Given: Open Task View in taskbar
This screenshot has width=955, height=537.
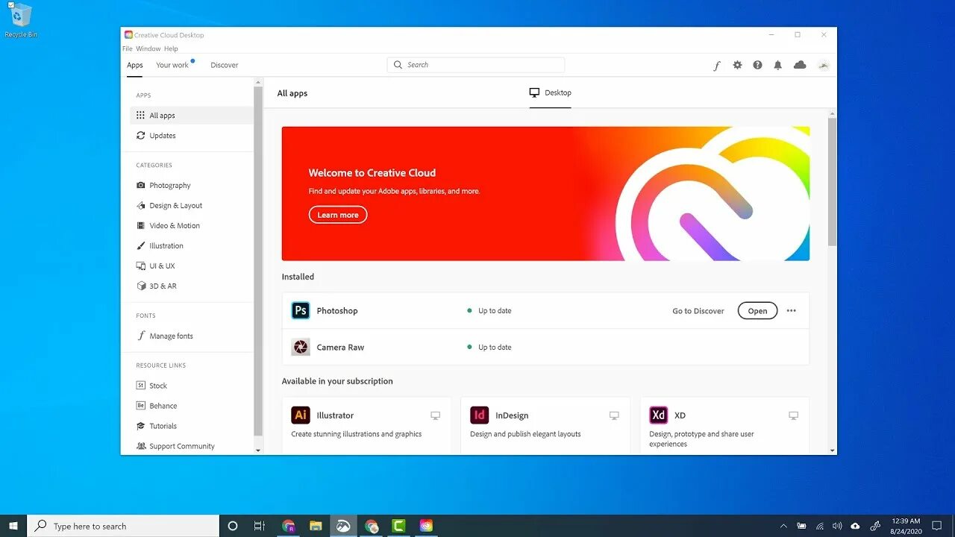Looking at the screenshot, I should (259, 526).
